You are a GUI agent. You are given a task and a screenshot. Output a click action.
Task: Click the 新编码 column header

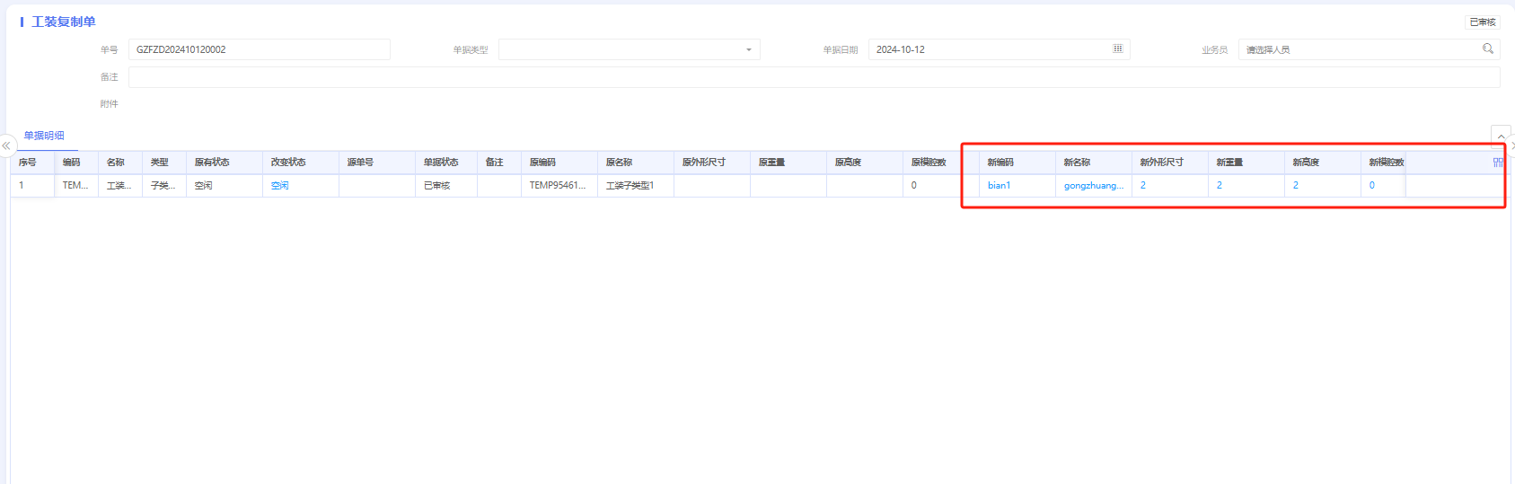coord(1000,163)
